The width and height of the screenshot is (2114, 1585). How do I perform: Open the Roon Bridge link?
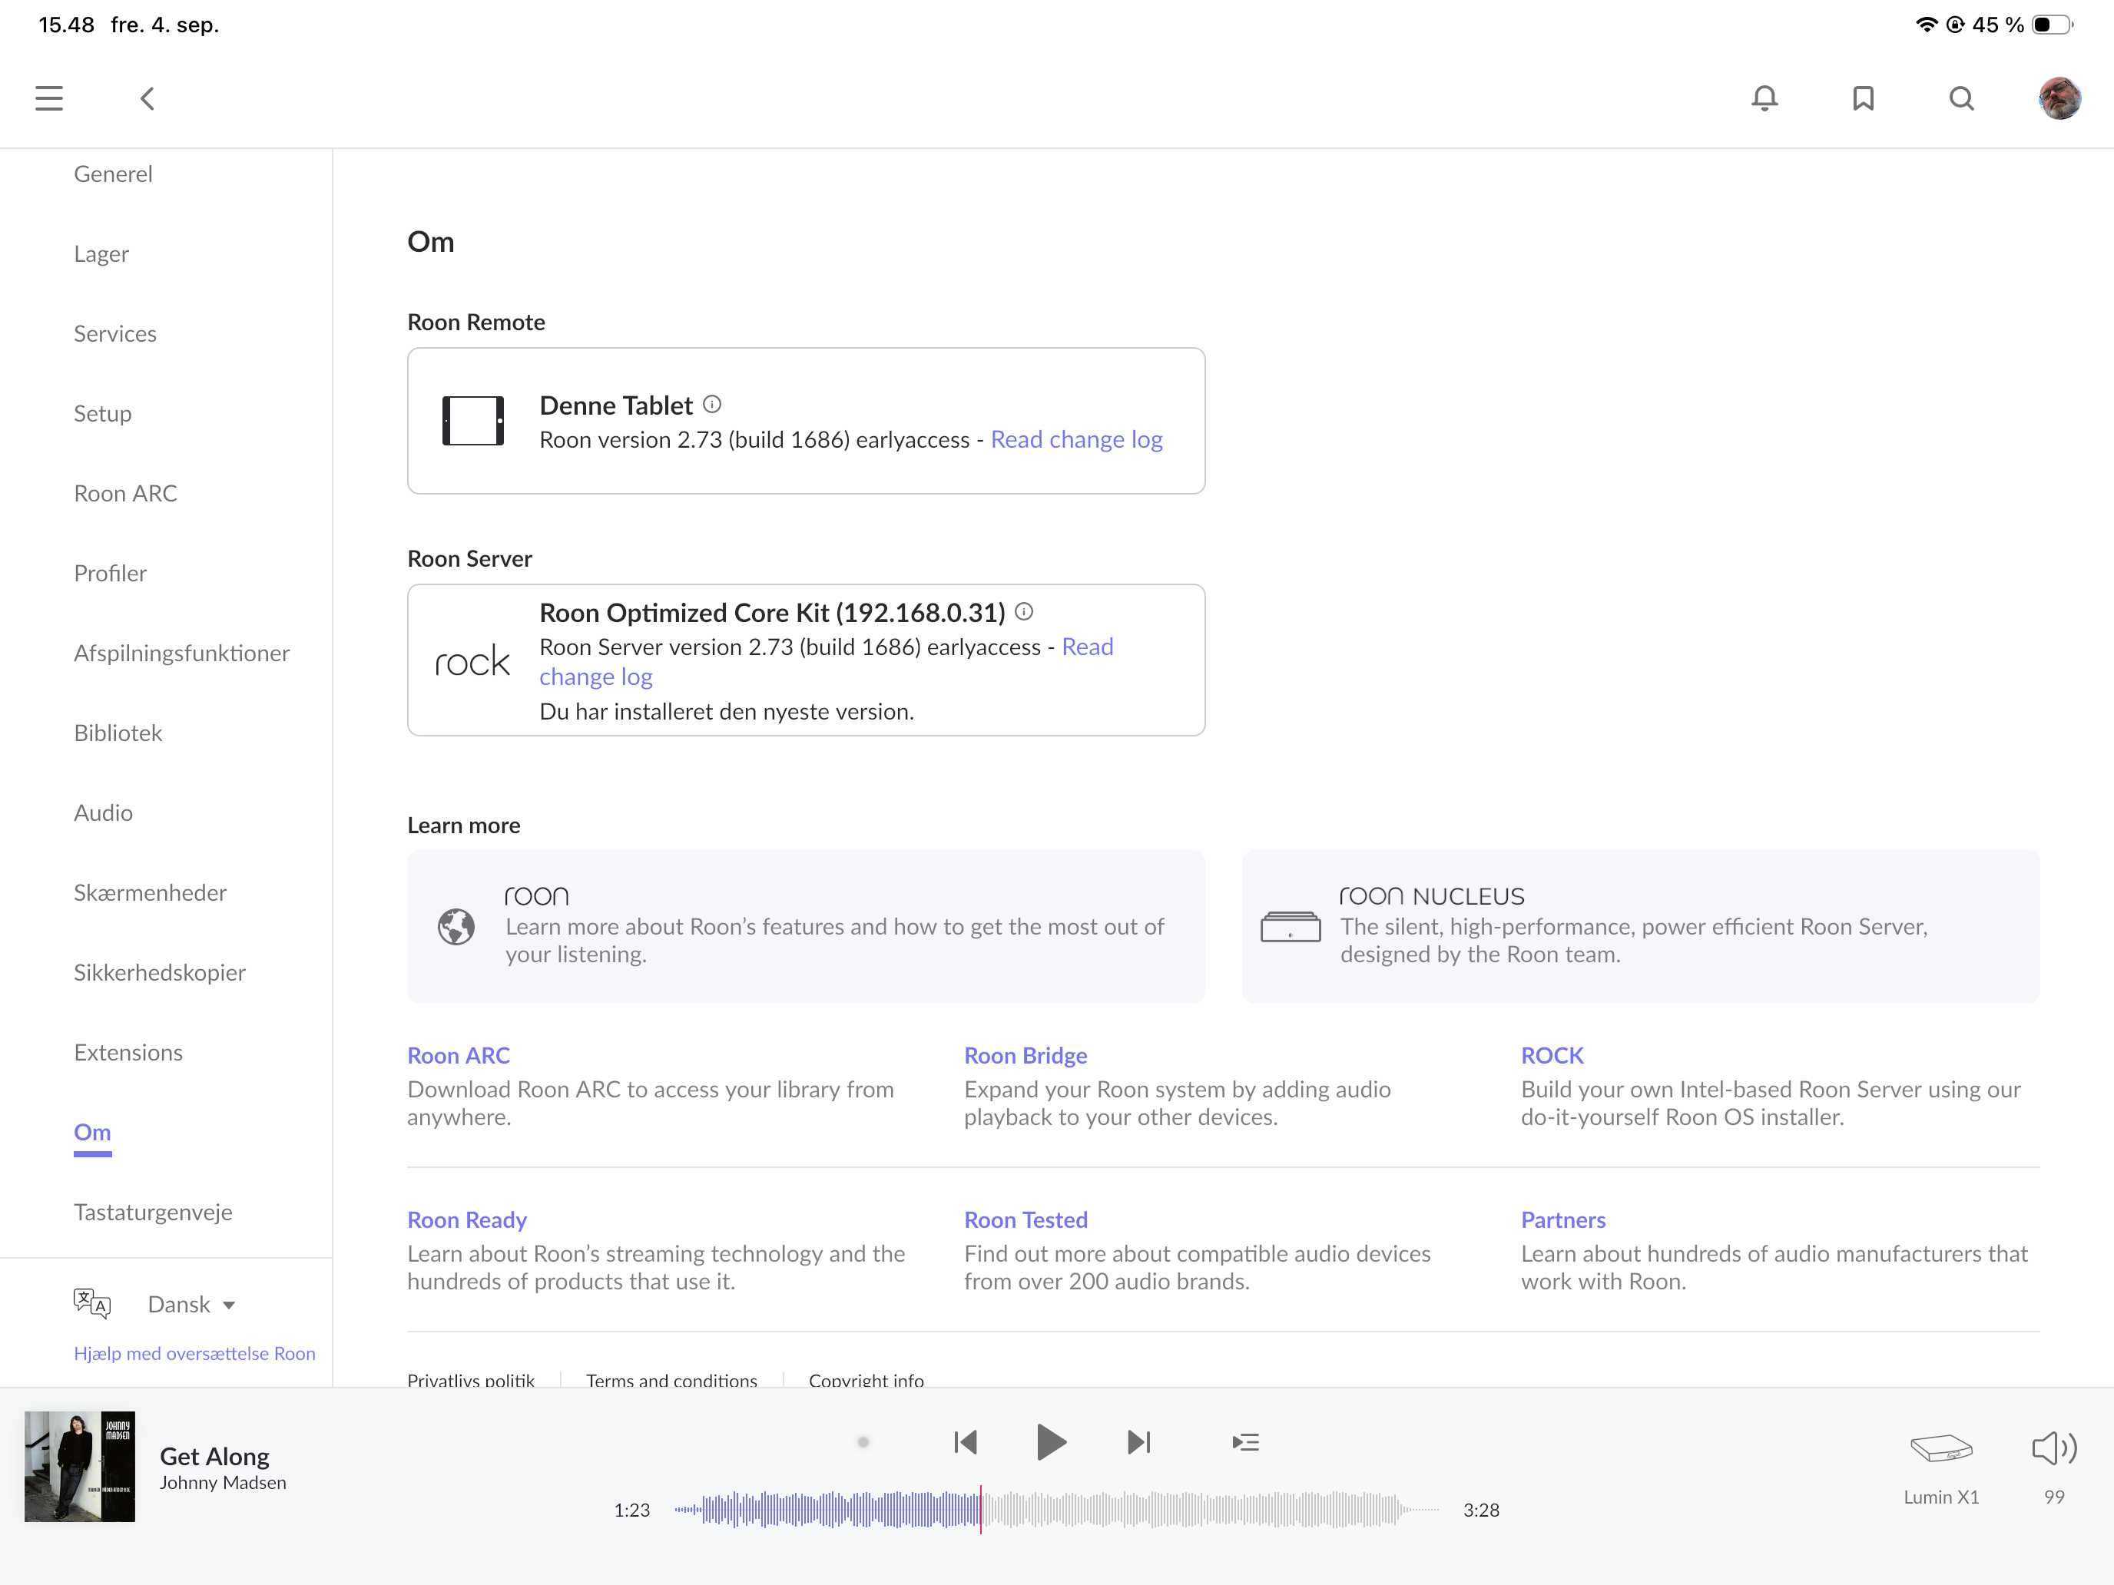coord(1026,1055)
